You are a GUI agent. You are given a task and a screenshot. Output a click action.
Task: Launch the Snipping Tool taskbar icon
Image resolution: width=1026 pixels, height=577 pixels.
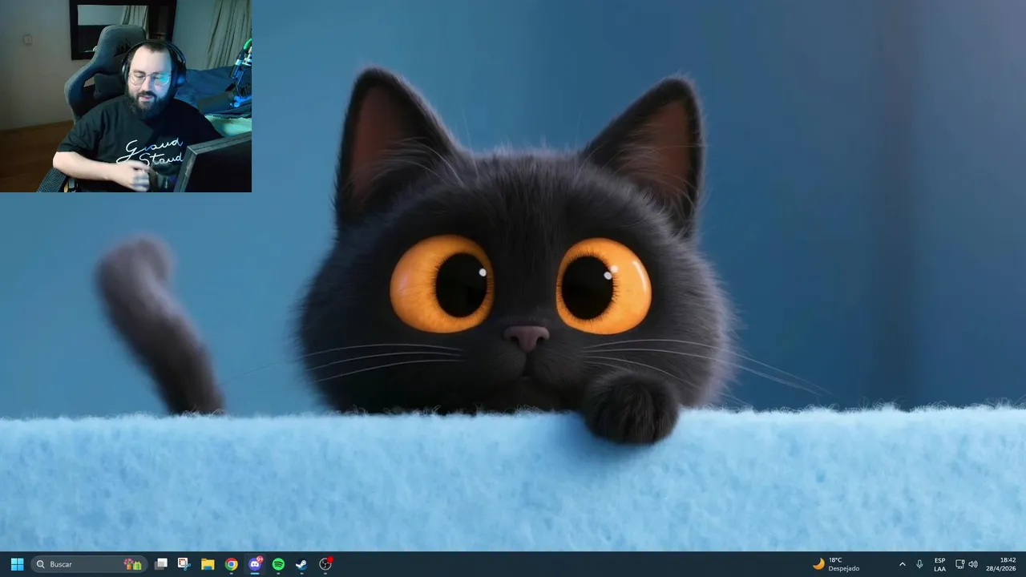click(184, 564)
